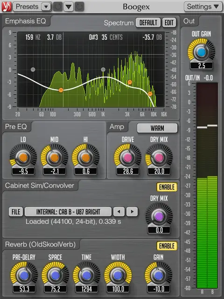Click the SPACE value 75.2

[x=56, y=289]
